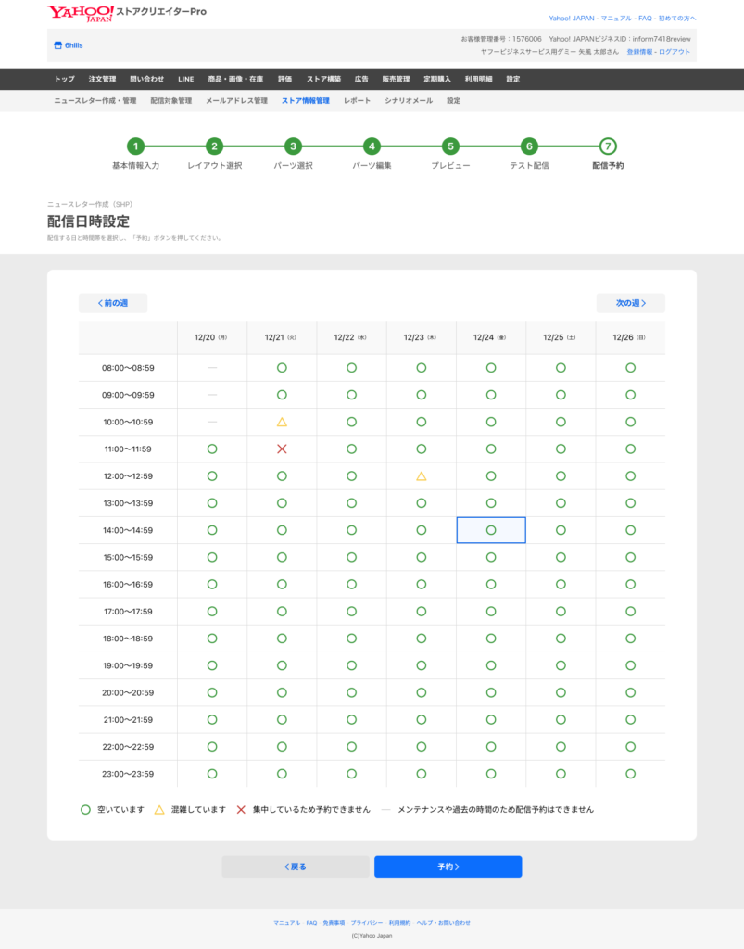Open the 注文管理 menu

(102, 79)
